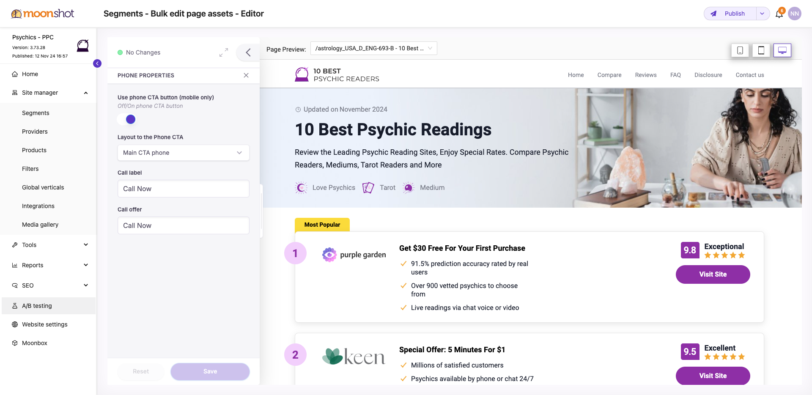This screenshot has height=395, width=812.
Task: Open Layout to the Phone CTA dropdown
Action: tap(184, 153)
